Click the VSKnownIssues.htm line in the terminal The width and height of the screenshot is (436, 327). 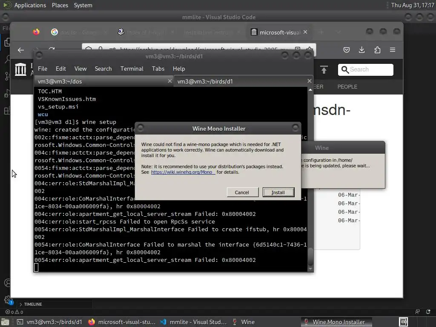[x=67, y=99]
